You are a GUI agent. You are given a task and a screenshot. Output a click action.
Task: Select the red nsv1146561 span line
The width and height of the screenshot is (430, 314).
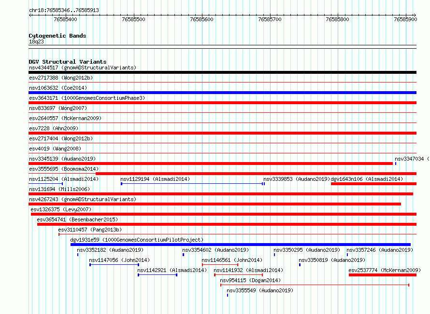220,265
